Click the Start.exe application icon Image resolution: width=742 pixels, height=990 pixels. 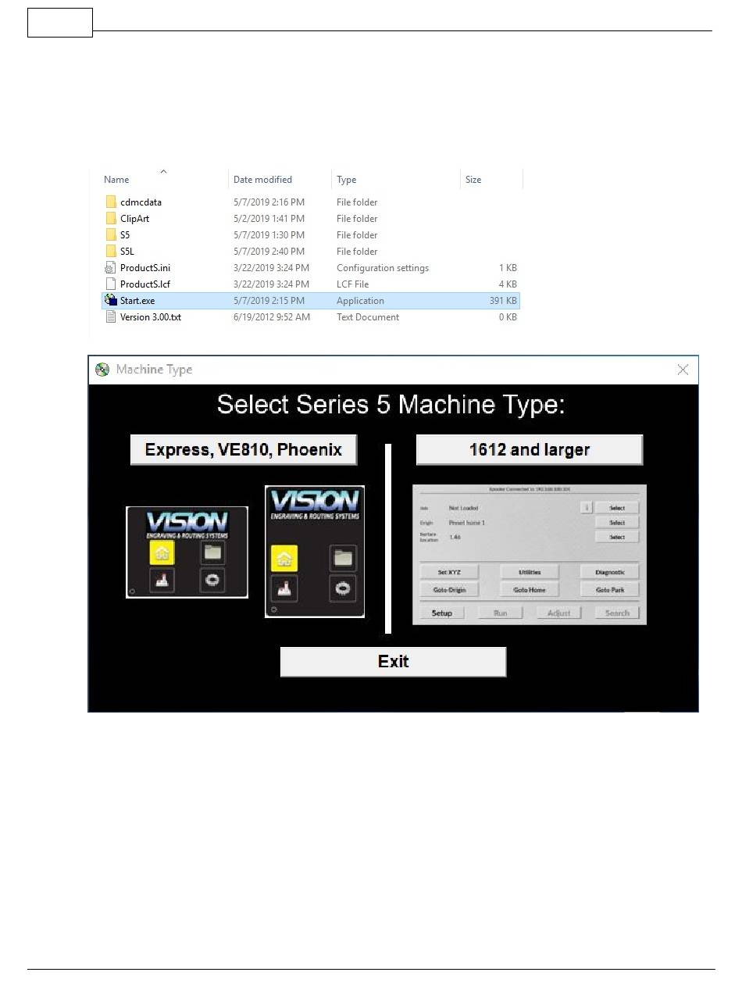[110, 301]
